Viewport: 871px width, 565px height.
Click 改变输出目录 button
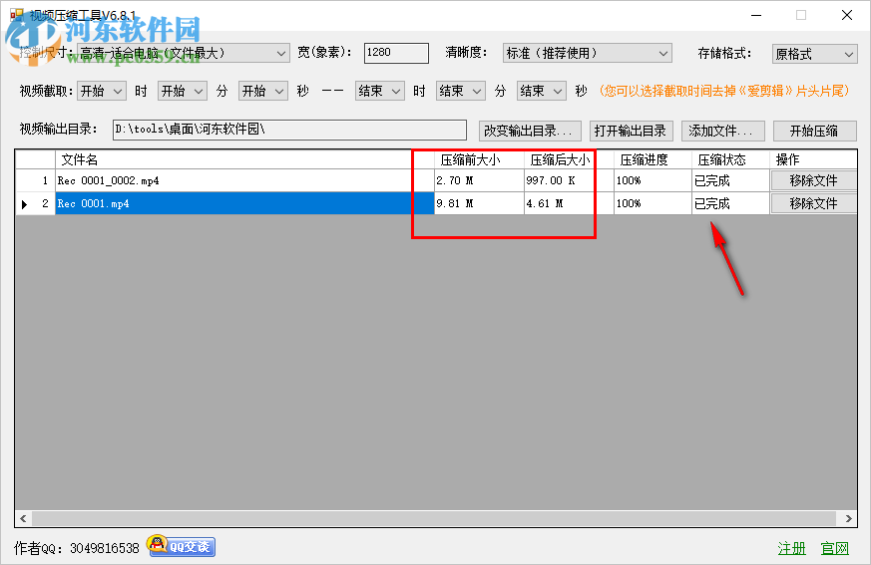(x=530, y=131)
